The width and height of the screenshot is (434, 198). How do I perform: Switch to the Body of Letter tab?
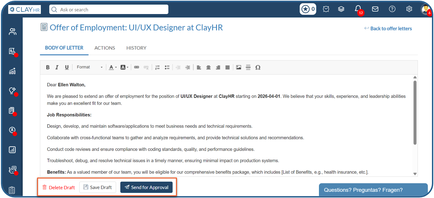tap(64, 48)
